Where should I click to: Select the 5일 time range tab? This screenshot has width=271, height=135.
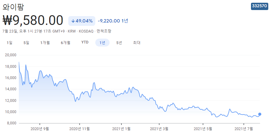click(x=26, y=43)
